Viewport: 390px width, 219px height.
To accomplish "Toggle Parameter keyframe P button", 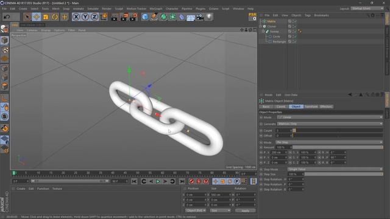I will (236, 181).
